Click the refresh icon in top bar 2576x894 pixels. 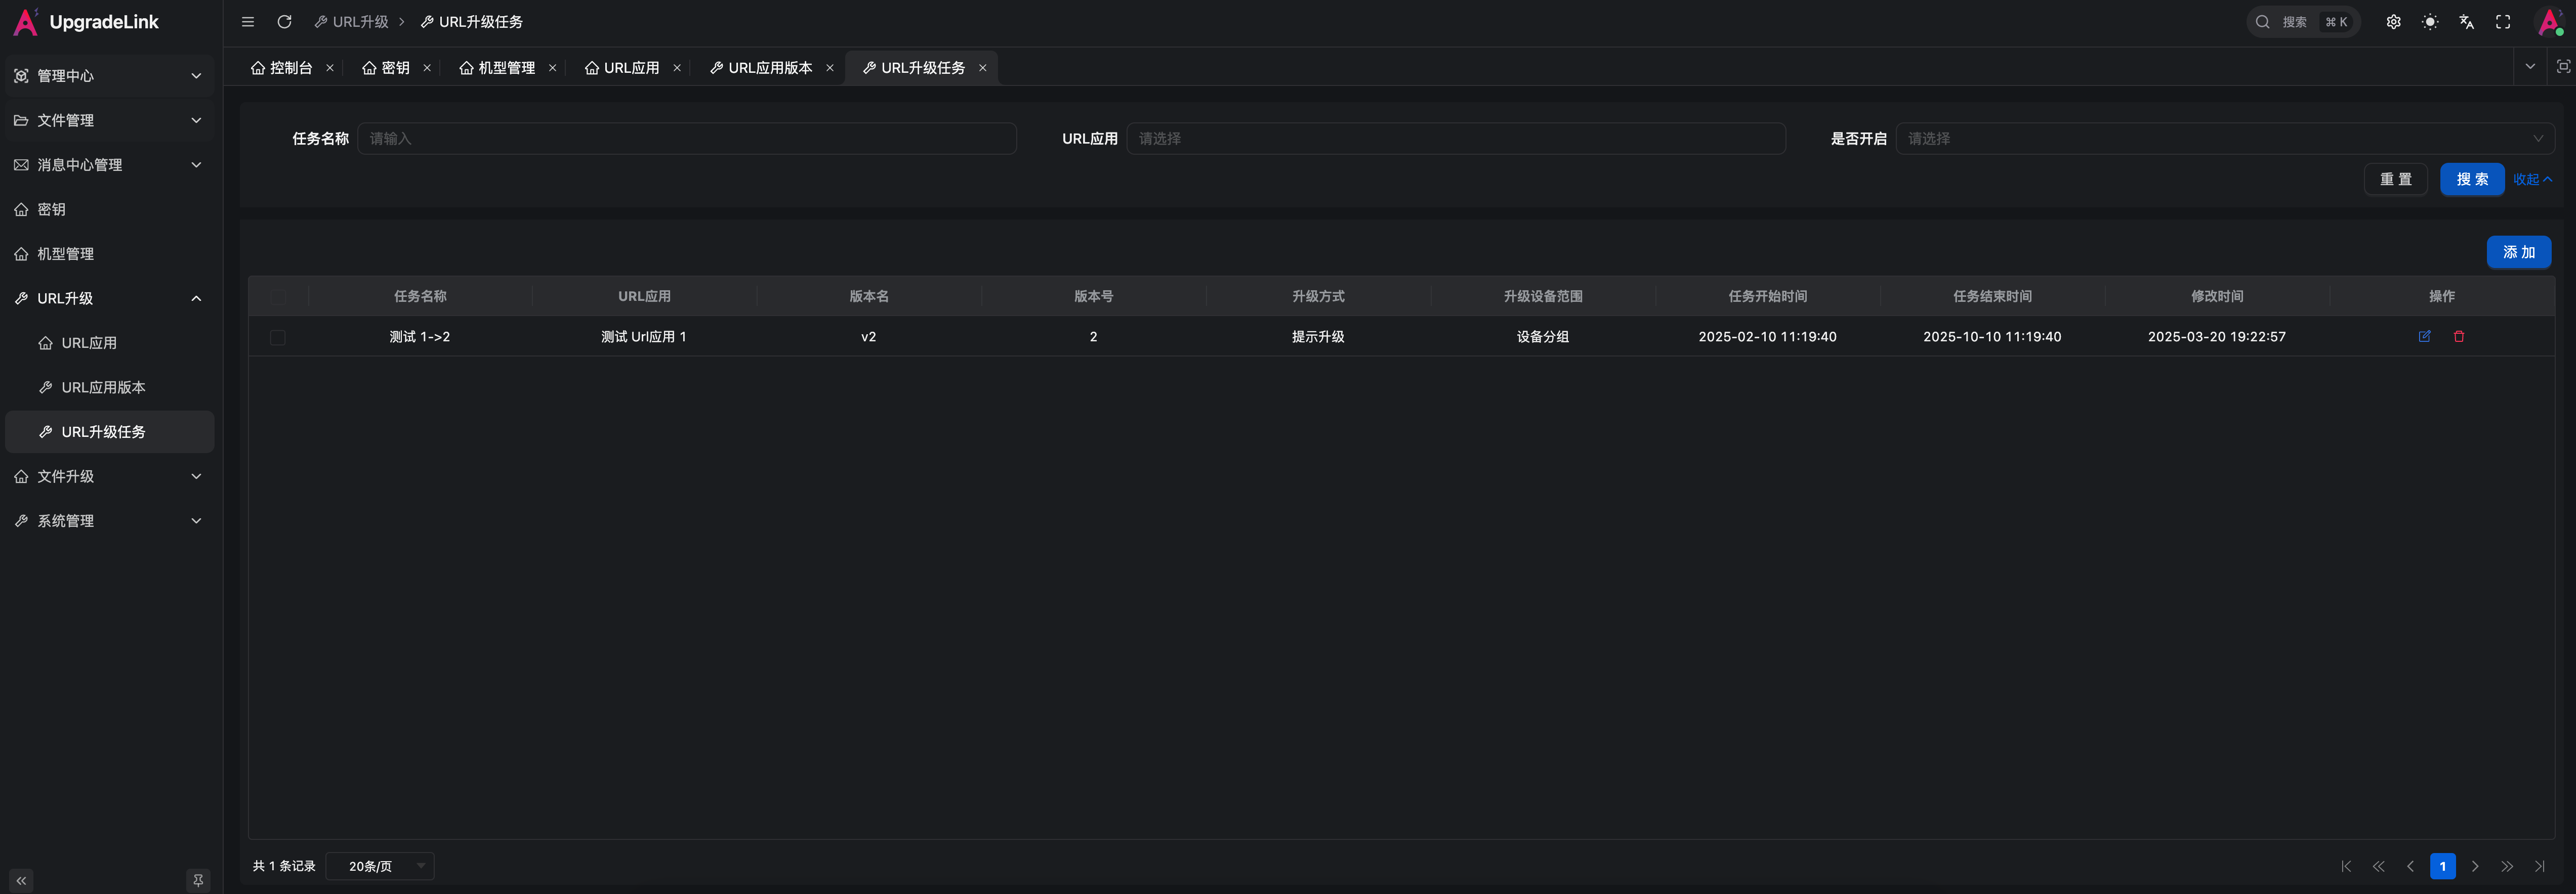[x=284, y=22]
